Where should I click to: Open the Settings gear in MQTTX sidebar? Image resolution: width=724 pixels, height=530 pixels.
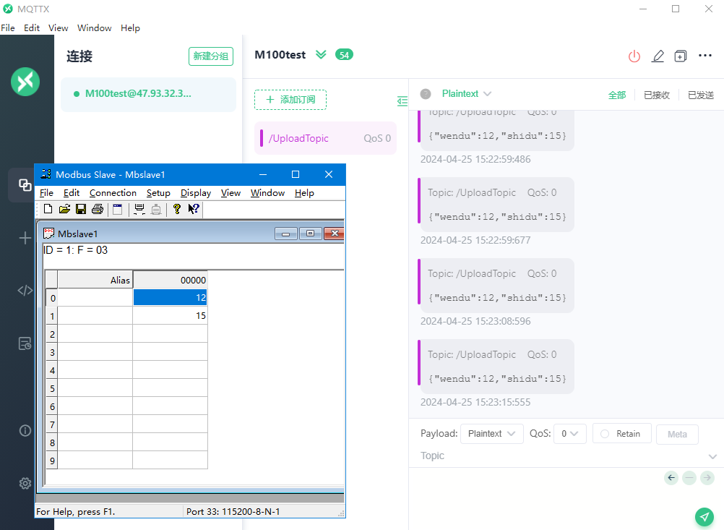tap(25, 483)
